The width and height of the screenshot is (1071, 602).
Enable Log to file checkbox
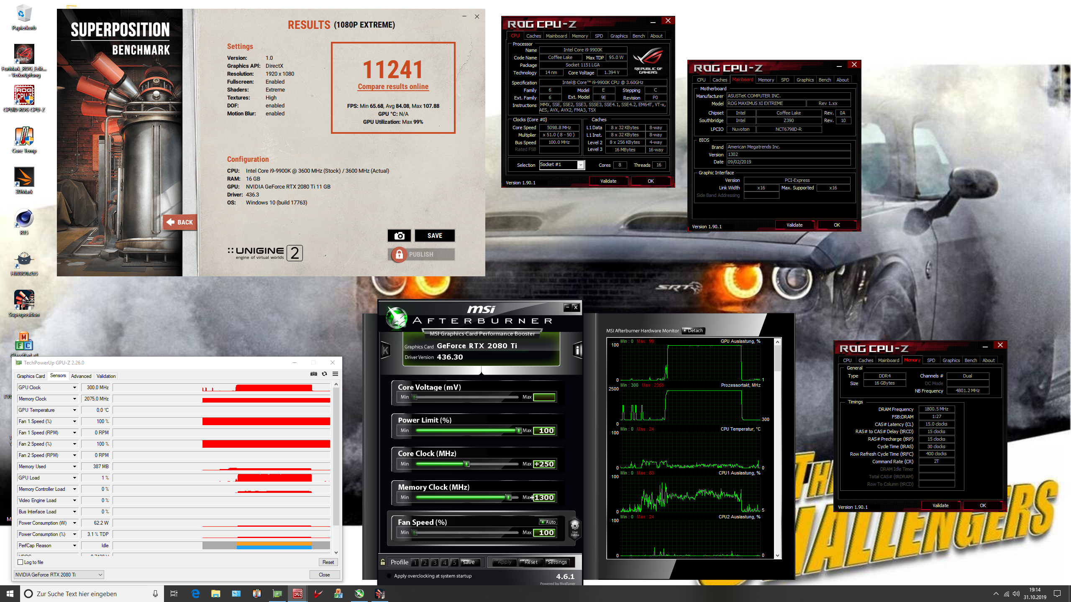(20, 562)
